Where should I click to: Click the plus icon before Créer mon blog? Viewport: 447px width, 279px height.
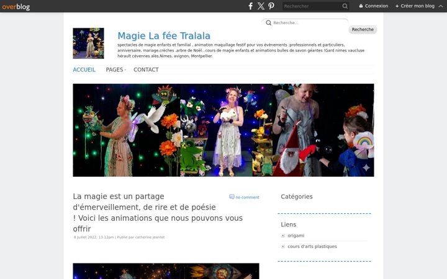pyautogui.click(x=397, y=6)
